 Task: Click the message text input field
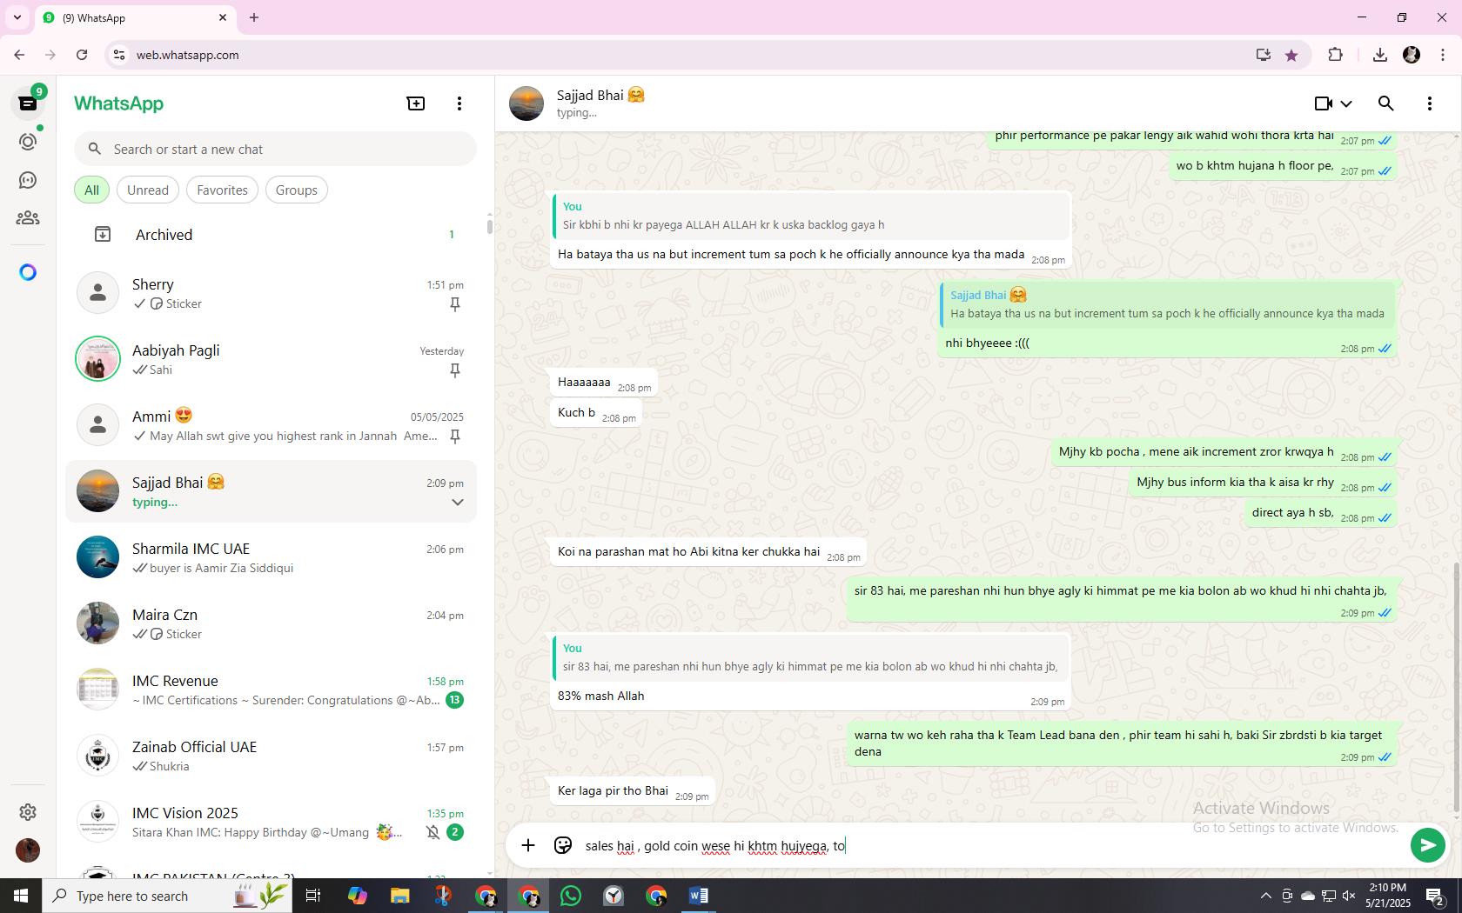point(992,845)
